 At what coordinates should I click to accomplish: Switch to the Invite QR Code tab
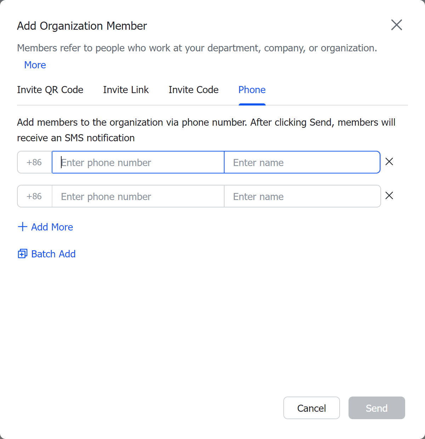[x=50, y=90]
